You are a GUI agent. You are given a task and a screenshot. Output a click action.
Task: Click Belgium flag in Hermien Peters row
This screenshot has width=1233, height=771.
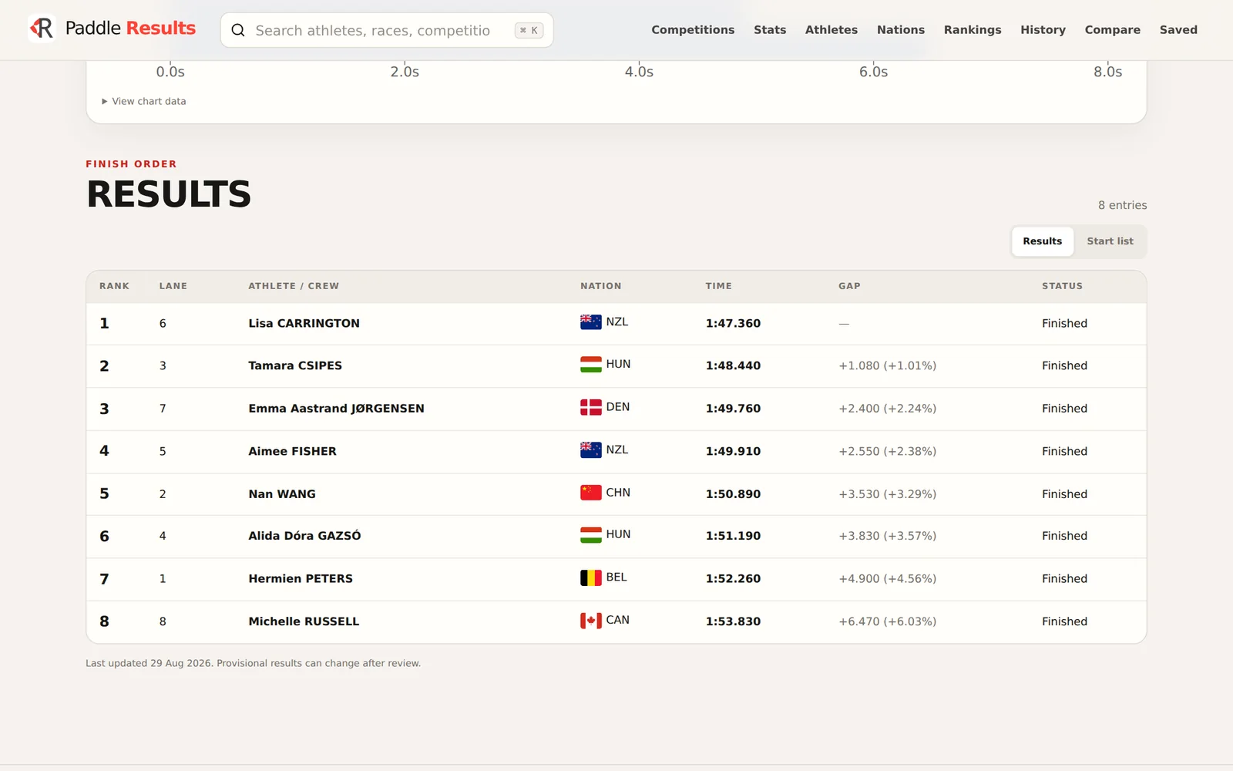(x=591, y=577)
